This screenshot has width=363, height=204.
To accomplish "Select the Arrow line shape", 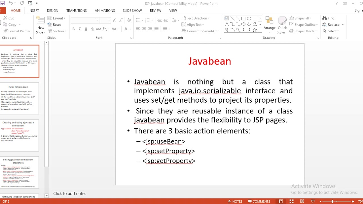I will tap(238, 18).
